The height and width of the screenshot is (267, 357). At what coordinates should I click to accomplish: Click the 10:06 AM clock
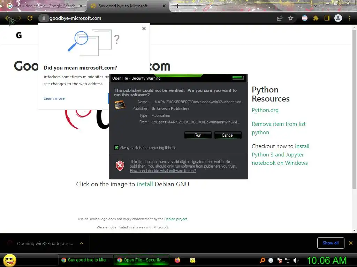pos(327,260)
